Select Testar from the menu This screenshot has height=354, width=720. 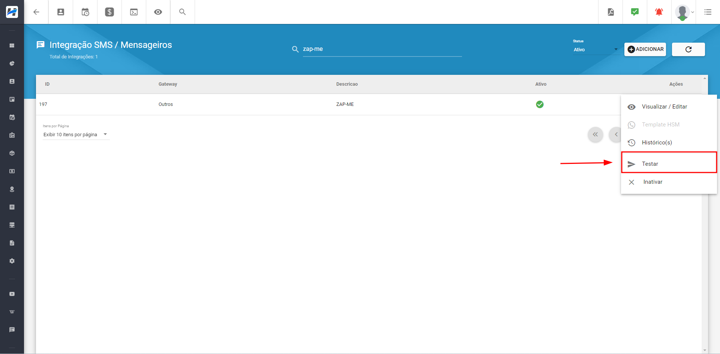click(669, 164)
